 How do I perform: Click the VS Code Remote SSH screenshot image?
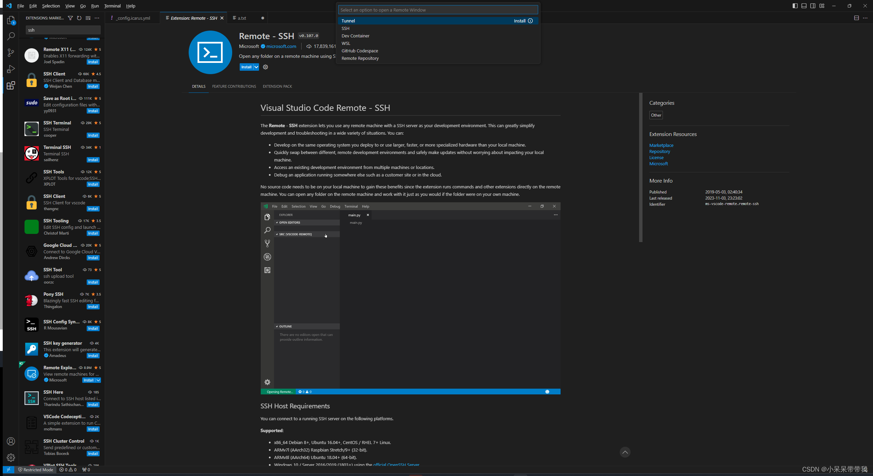click(x=410, y=298)
